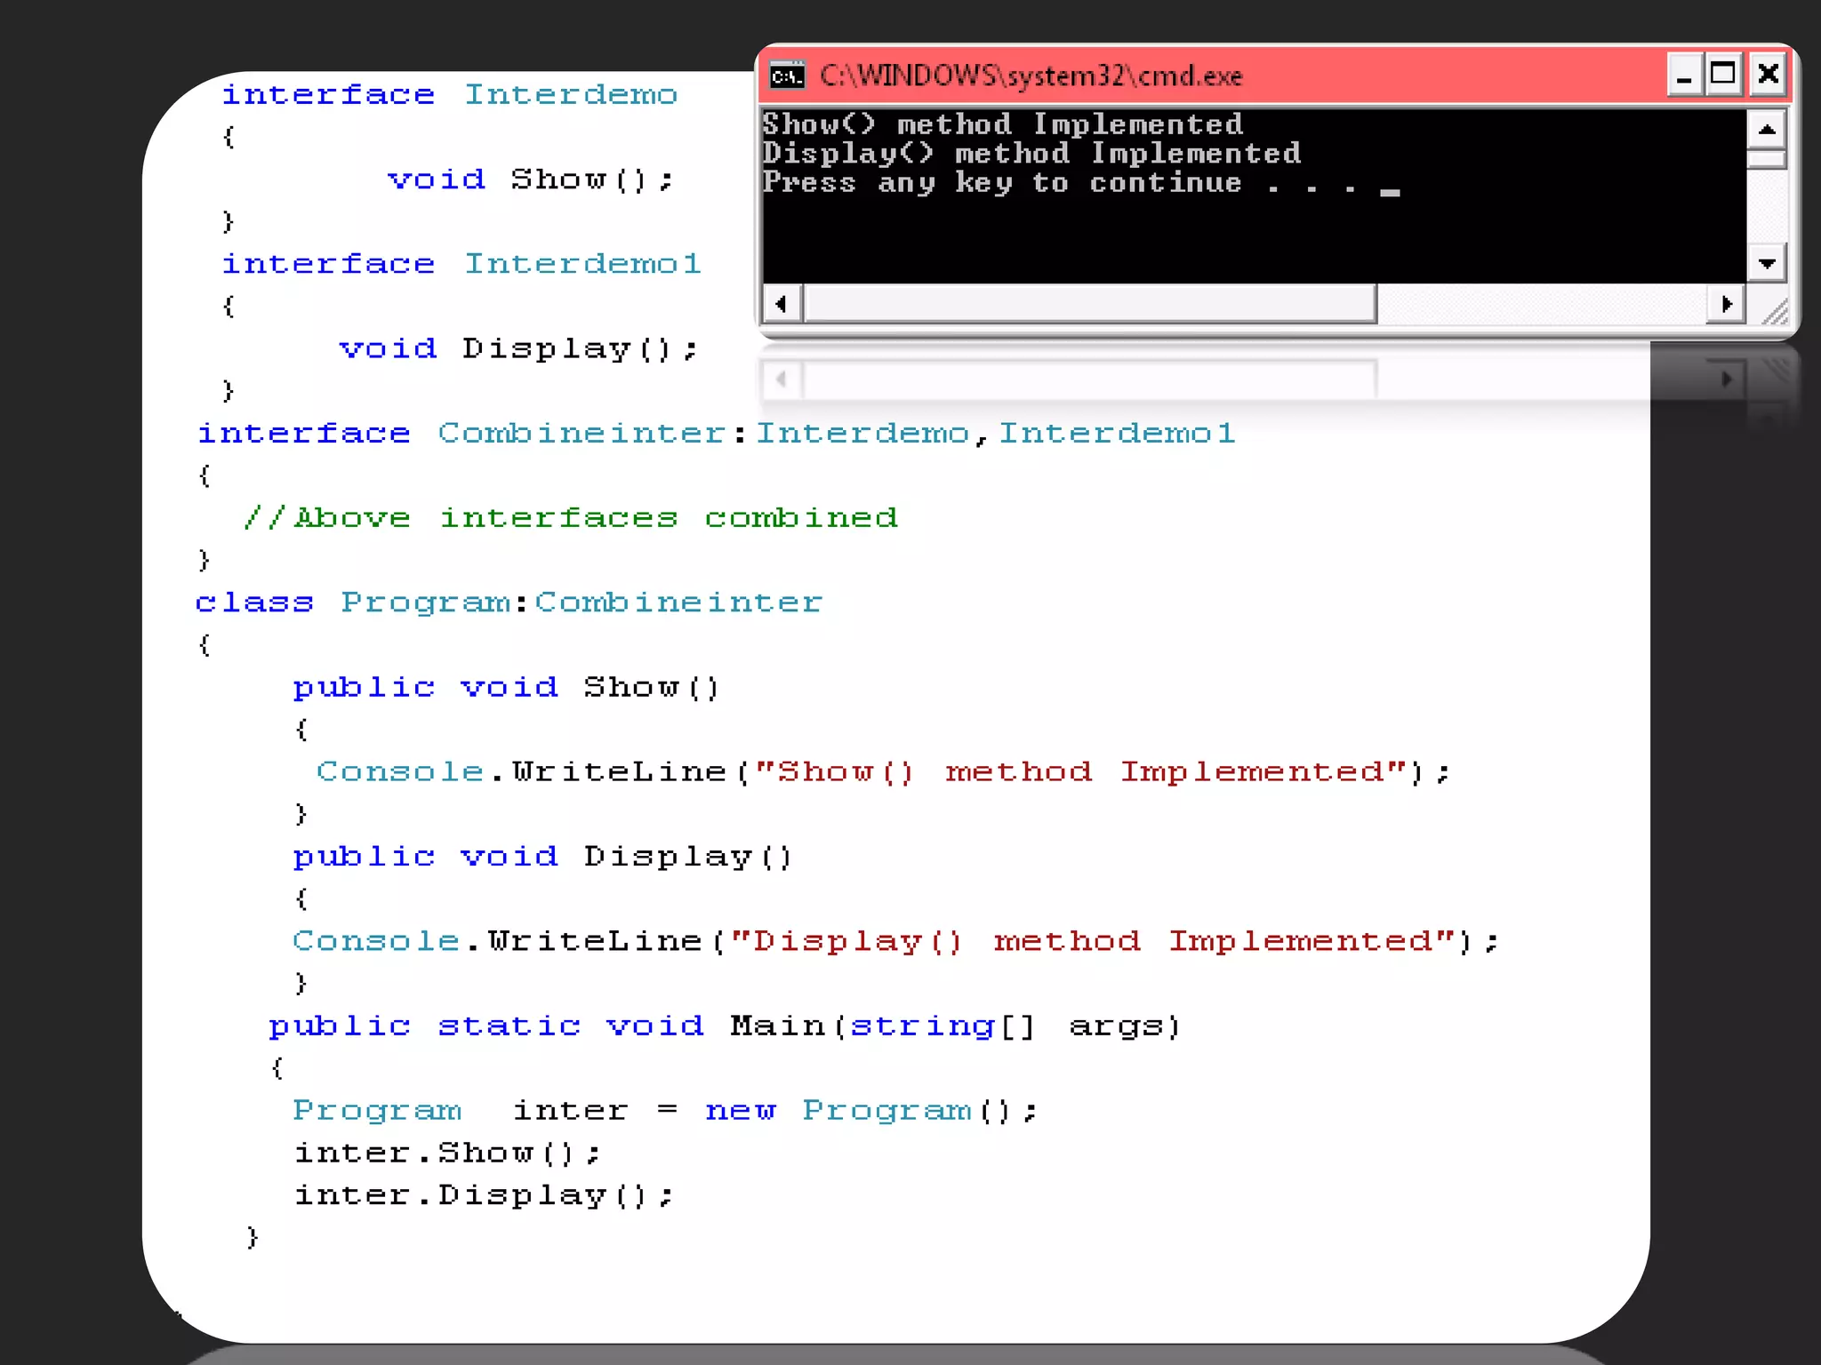The width and height of the screenshot is (1821, 1365).
Task: Maximize the cmd.exe console window
Action: [x=1723, y=75]
